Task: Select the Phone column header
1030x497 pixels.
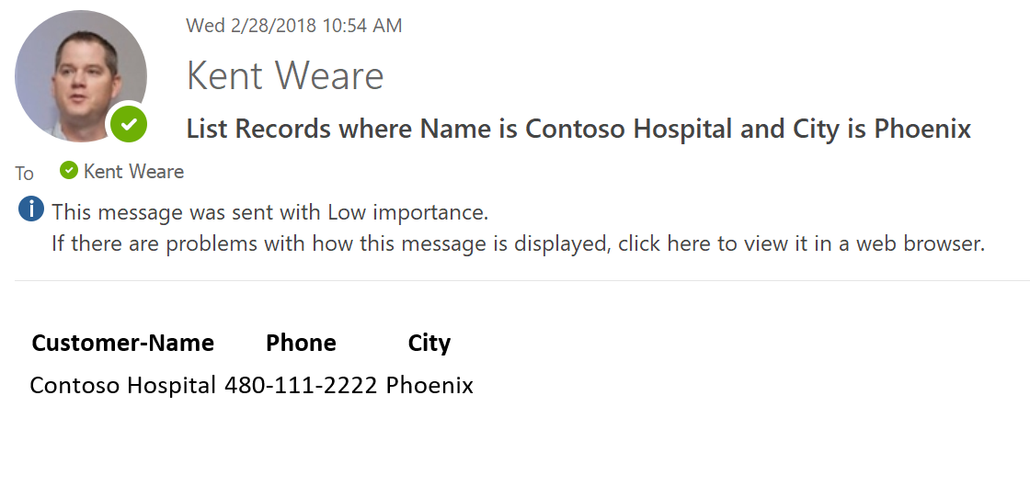Action: coord(301,344)
